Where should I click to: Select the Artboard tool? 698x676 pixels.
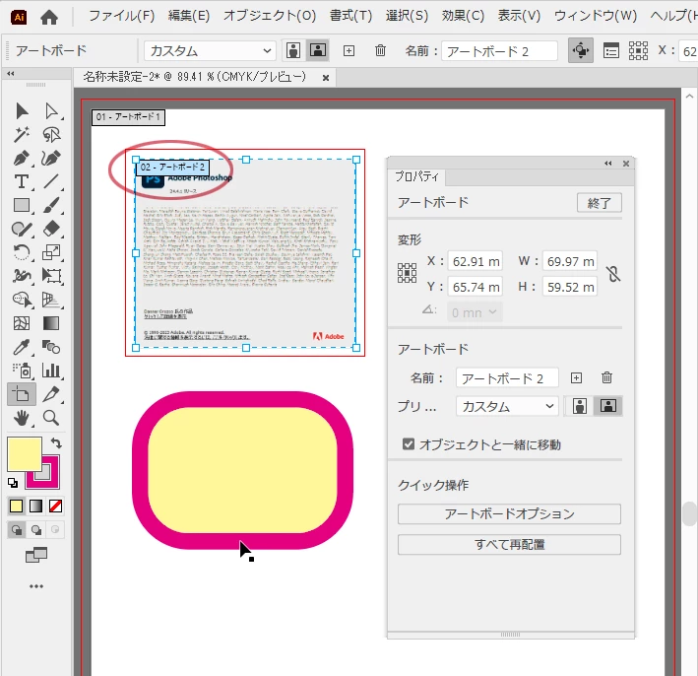(22, 394)
